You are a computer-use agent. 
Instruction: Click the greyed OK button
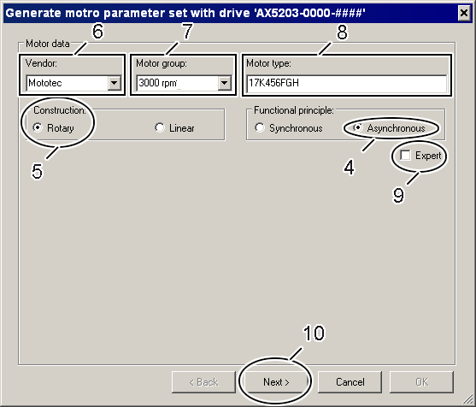[x=421, y=382]
